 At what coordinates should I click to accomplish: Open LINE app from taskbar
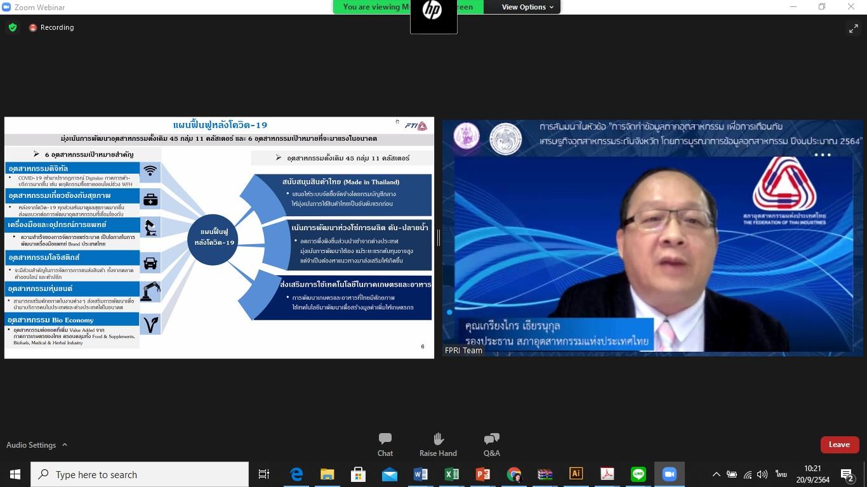tap(638, 474)
